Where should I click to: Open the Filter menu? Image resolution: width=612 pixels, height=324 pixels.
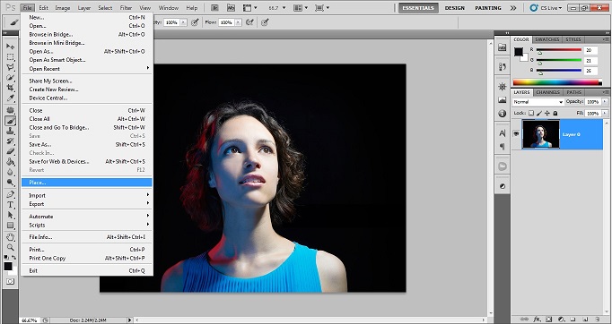coord(126,8)
